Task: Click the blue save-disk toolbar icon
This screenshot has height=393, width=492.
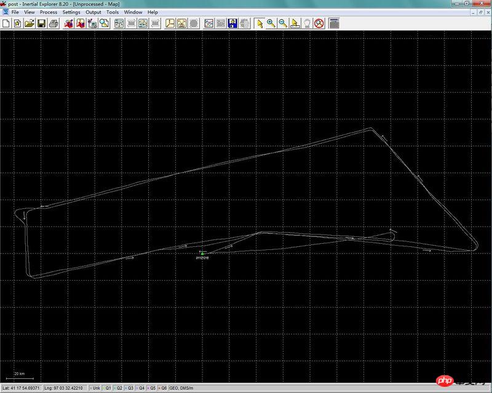Action: click(233, 23)
